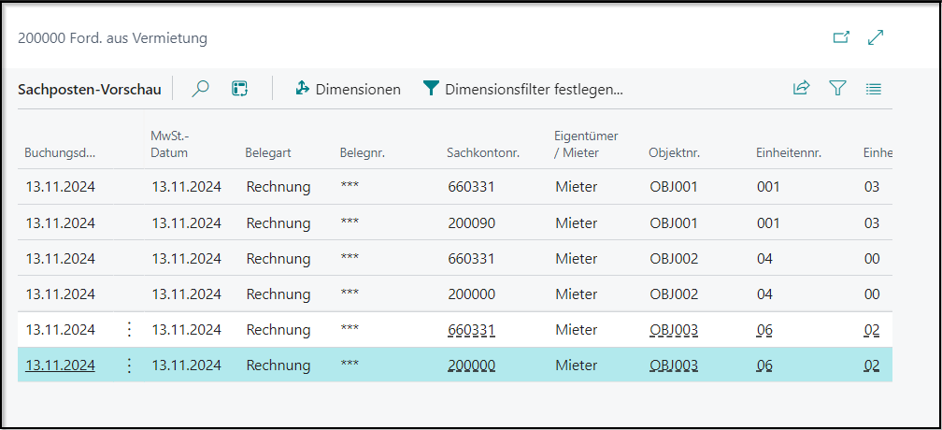This screenshot has width=942, height=430.
Task: Open Objektnr. column header menu
Action: (x=674, y=152)
